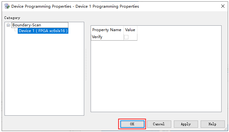Image resolution: width=229 pixels, height=132 pixels.
Task: Click the dotted splitter handle between panes
Action: [x=86, y=65]
